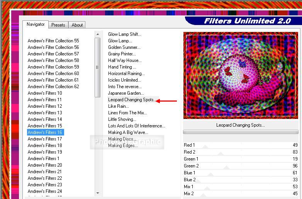Select Andrew's Filter Collection 55 category
Screen dimensions: 302x199
coord(53,41)
